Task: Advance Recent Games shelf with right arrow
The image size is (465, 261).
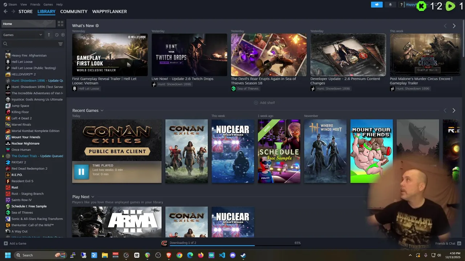Action: (454, 111)
